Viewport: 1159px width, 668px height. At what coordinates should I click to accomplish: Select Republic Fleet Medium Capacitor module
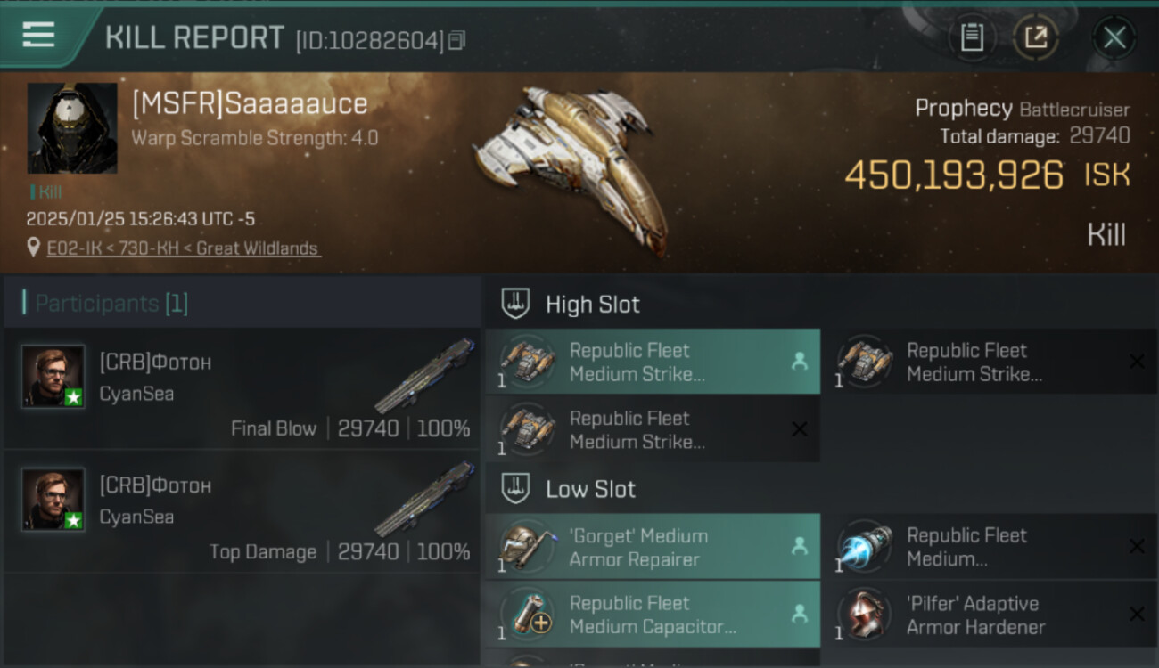click(653, 615)
